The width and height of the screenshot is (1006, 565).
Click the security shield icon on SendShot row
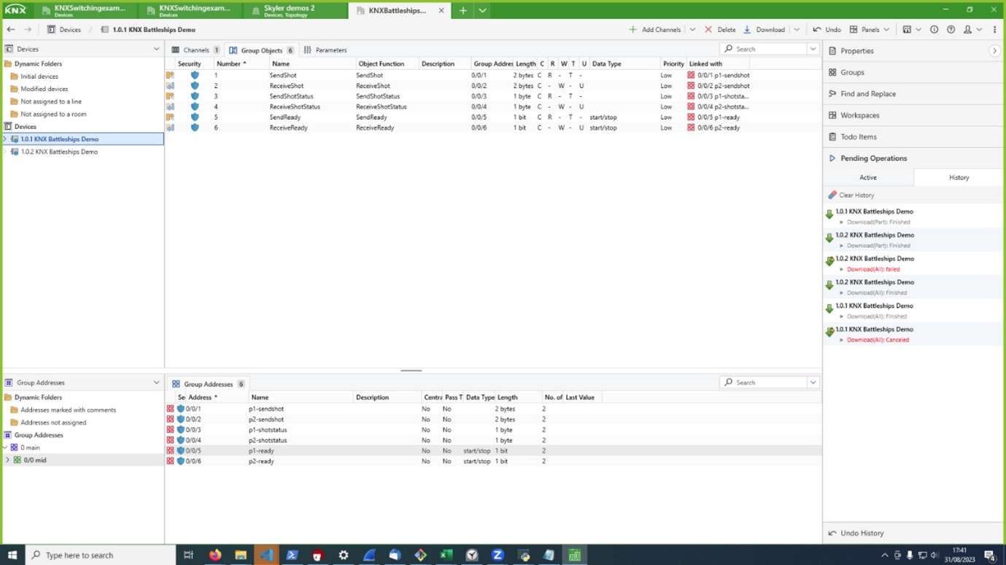pos(195,75)
